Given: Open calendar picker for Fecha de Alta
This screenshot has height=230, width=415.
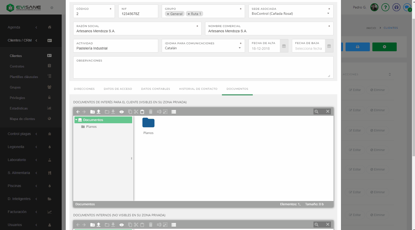Looking at the screenshot, I should pyautogui.click(x=284, y=46).
